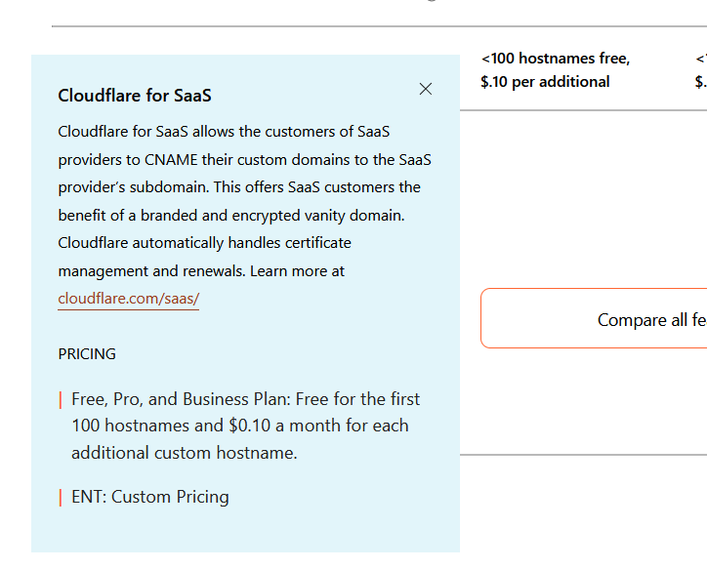Open the cloudflare.com/saas/ link
This screenshot has height=569, width=707.
tap(128, 299)
